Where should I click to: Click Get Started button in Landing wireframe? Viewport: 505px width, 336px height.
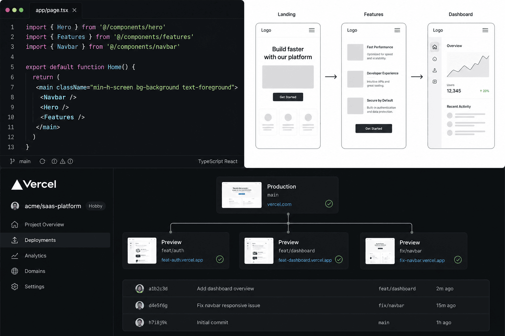(x=288, y=97)
